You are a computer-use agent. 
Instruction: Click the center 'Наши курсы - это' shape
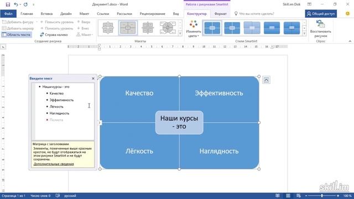[179, 123]
